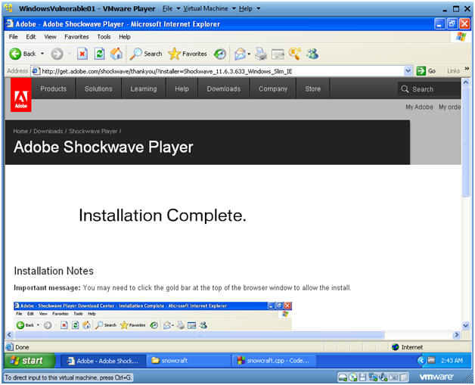475x385 pixels.
Task: Click the VMware sound card status icon
Action: [x=383, y=377]
